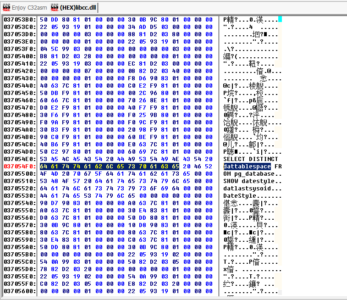Click the SELECT DISTINCT text in ASCII pane
347x300 pixels.
click(x=250, y=159)
